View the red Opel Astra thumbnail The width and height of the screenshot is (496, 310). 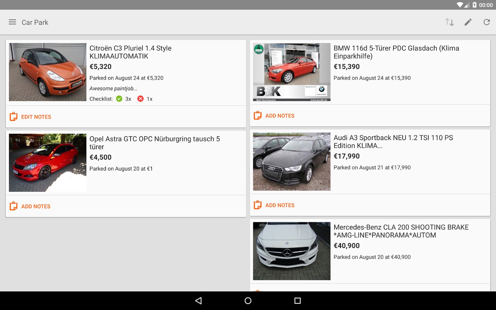coord(48,163)
